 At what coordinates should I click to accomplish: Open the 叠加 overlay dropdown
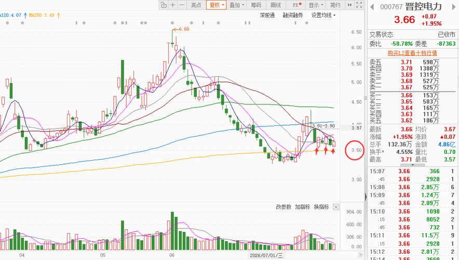(237, 5)
